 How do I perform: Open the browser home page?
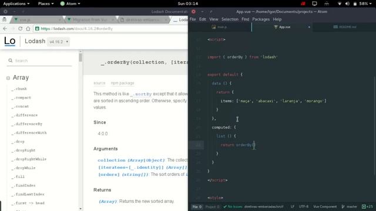point(28,29)
